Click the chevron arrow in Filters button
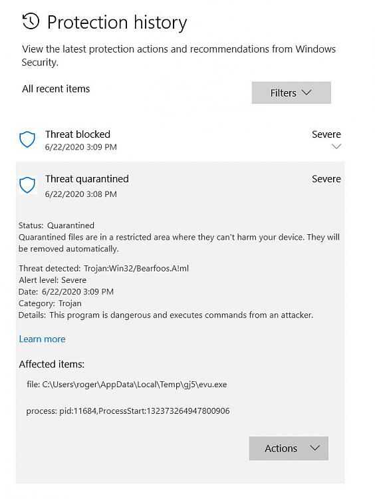Screen dimensions: 375x499 coord(307,92)
